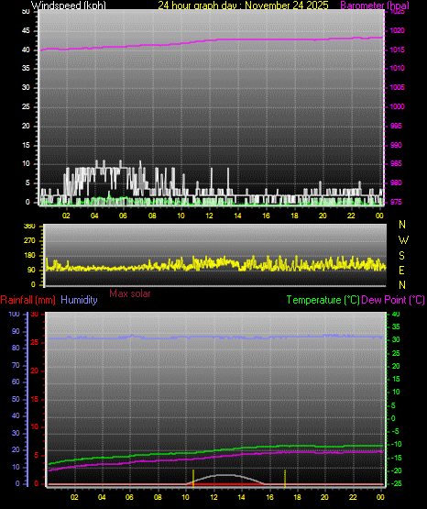Click the barometer axis value 1020
Image resolution: width=427 pixels, height=509 pixels.
tap(397, 30)
